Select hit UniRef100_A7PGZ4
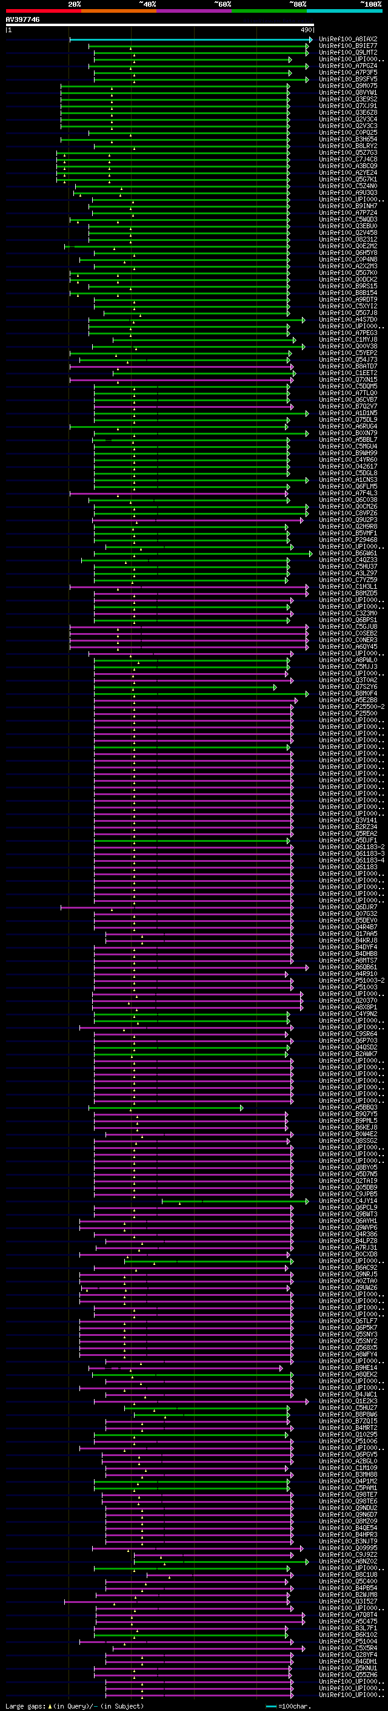This screenshot has width=388, height=1711. (348, 66)
